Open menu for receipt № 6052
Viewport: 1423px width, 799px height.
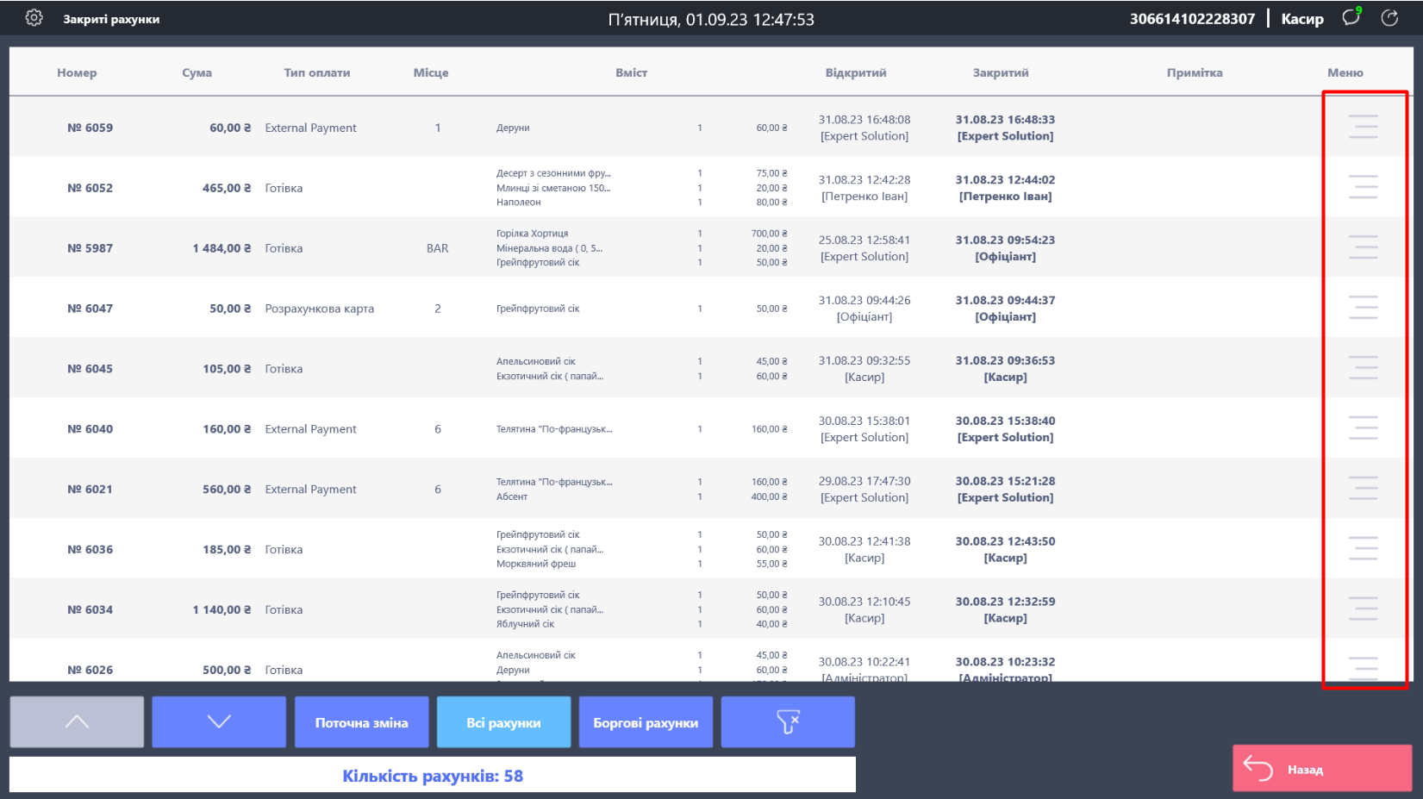coord(1363,187)
